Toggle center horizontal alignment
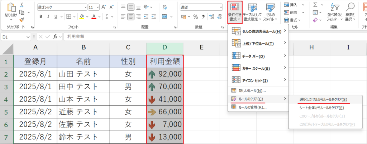This screenshot has height=144, width=367. click(131, 16)
